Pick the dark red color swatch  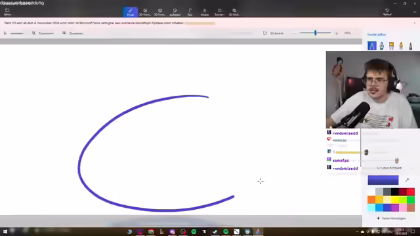click(403, 191)
